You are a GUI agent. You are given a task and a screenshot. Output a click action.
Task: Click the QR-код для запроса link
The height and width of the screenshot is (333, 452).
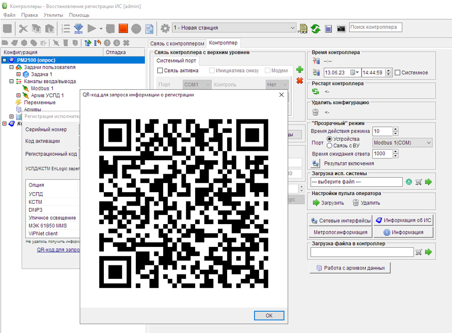(58, 250)
